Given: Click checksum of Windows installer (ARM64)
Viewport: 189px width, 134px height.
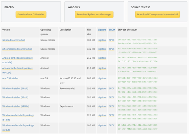Looking at the screenshot, I should [138, 108].
